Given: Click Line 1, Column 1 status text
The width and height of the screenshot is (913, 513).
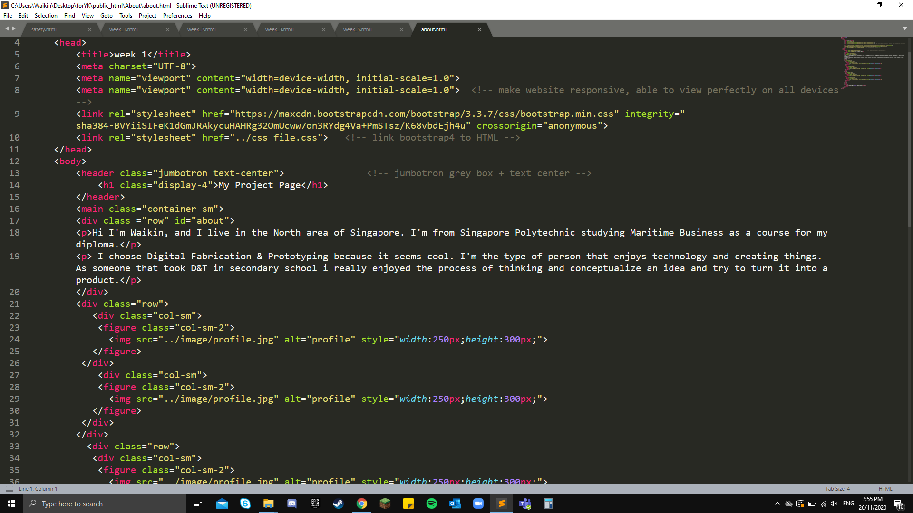Looking at the screenshot, I should (x=38, y=489).
